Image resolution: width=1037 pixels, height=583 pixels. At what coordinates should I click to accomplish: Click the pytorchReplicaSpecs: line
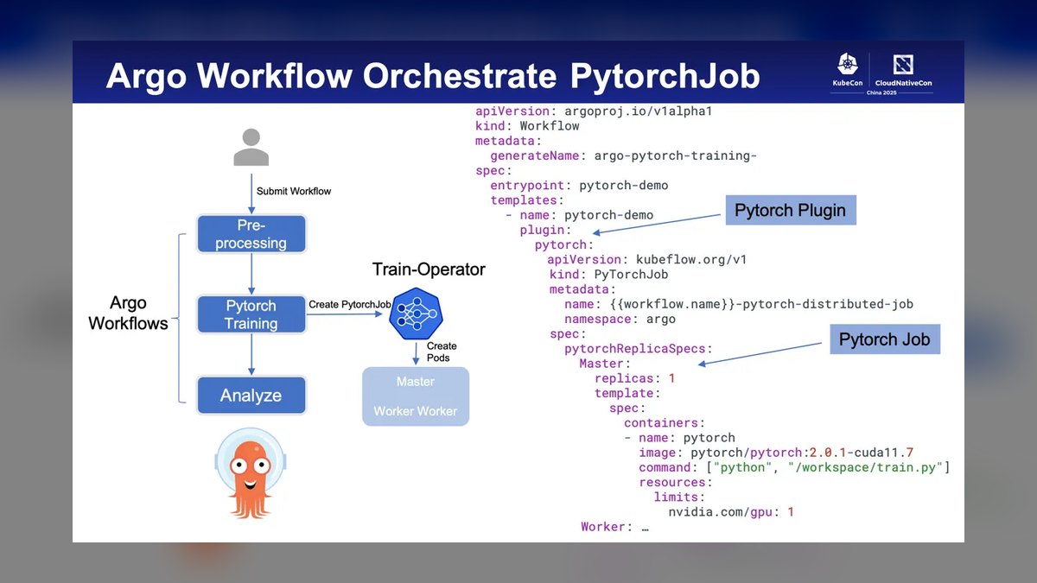pos(639,348)
